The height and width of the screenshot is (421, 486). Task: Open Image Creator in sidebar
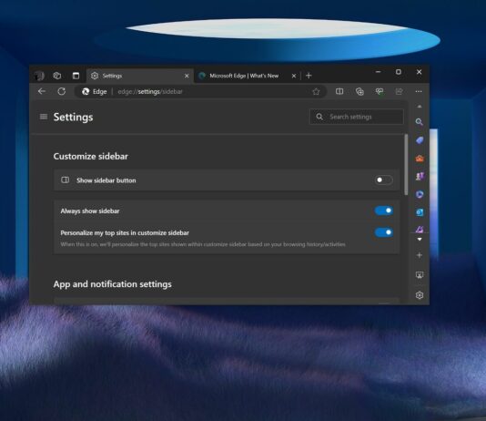click(420, 230)
